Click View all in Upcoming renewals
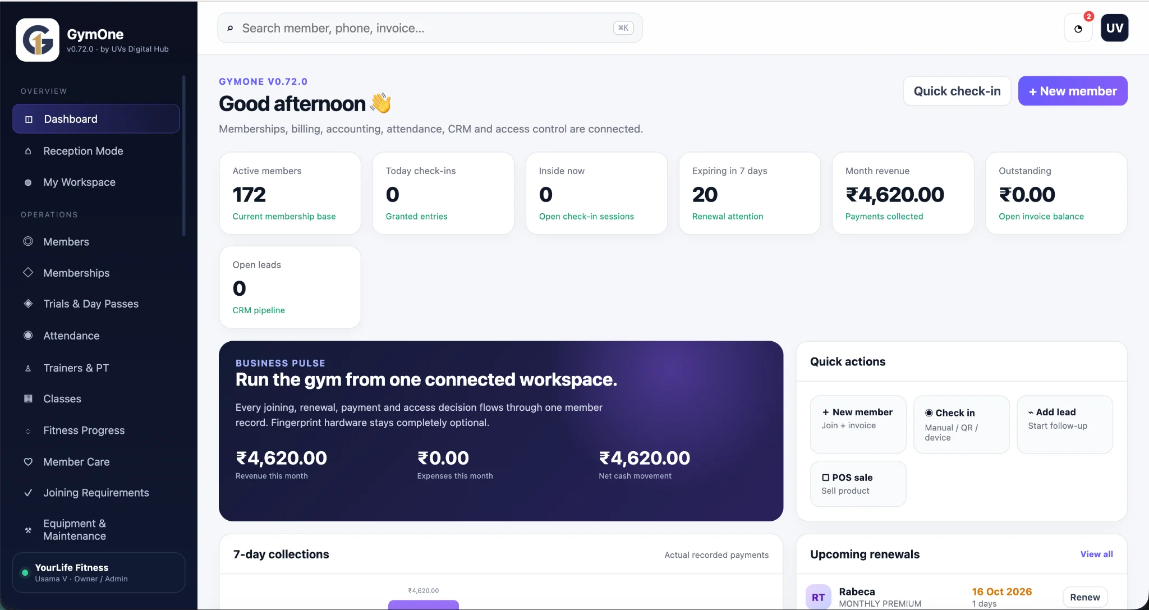The width and height of the screenshot is (1149, 610). [1096, 554]
